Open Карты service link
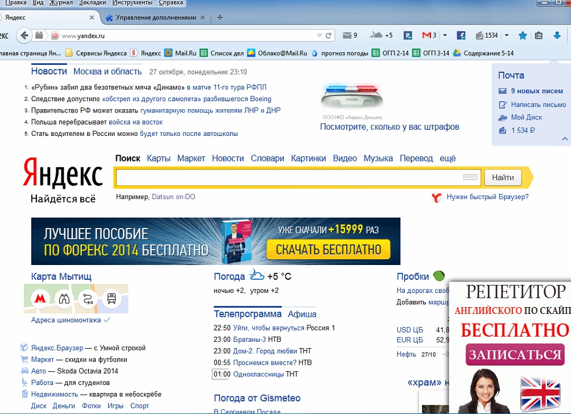 [158, 158]
